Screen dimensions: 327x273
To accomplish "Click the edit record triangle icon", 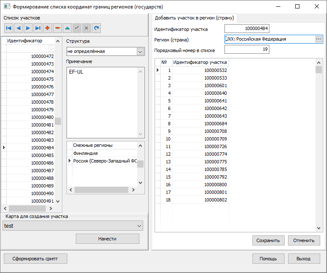I will 67,28.
